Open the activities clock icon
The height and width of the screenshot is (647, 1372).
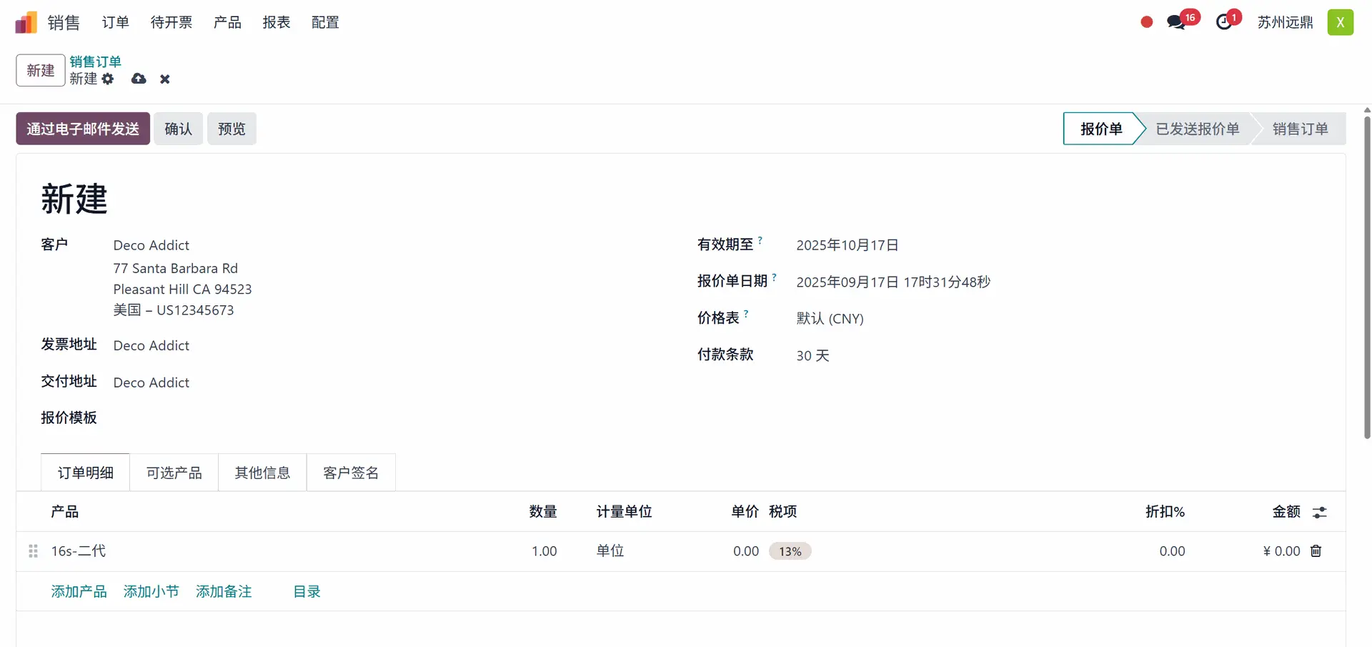[1224, 23]
